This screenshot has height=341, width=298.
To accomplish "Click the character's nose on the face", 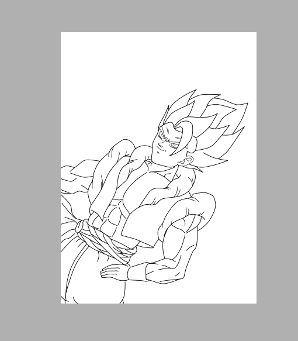I will [x=161, y=144].
